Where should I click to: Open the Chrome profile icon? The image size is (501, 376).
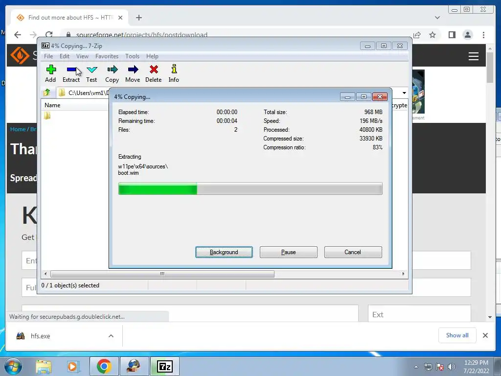click(x=467, y=35)
